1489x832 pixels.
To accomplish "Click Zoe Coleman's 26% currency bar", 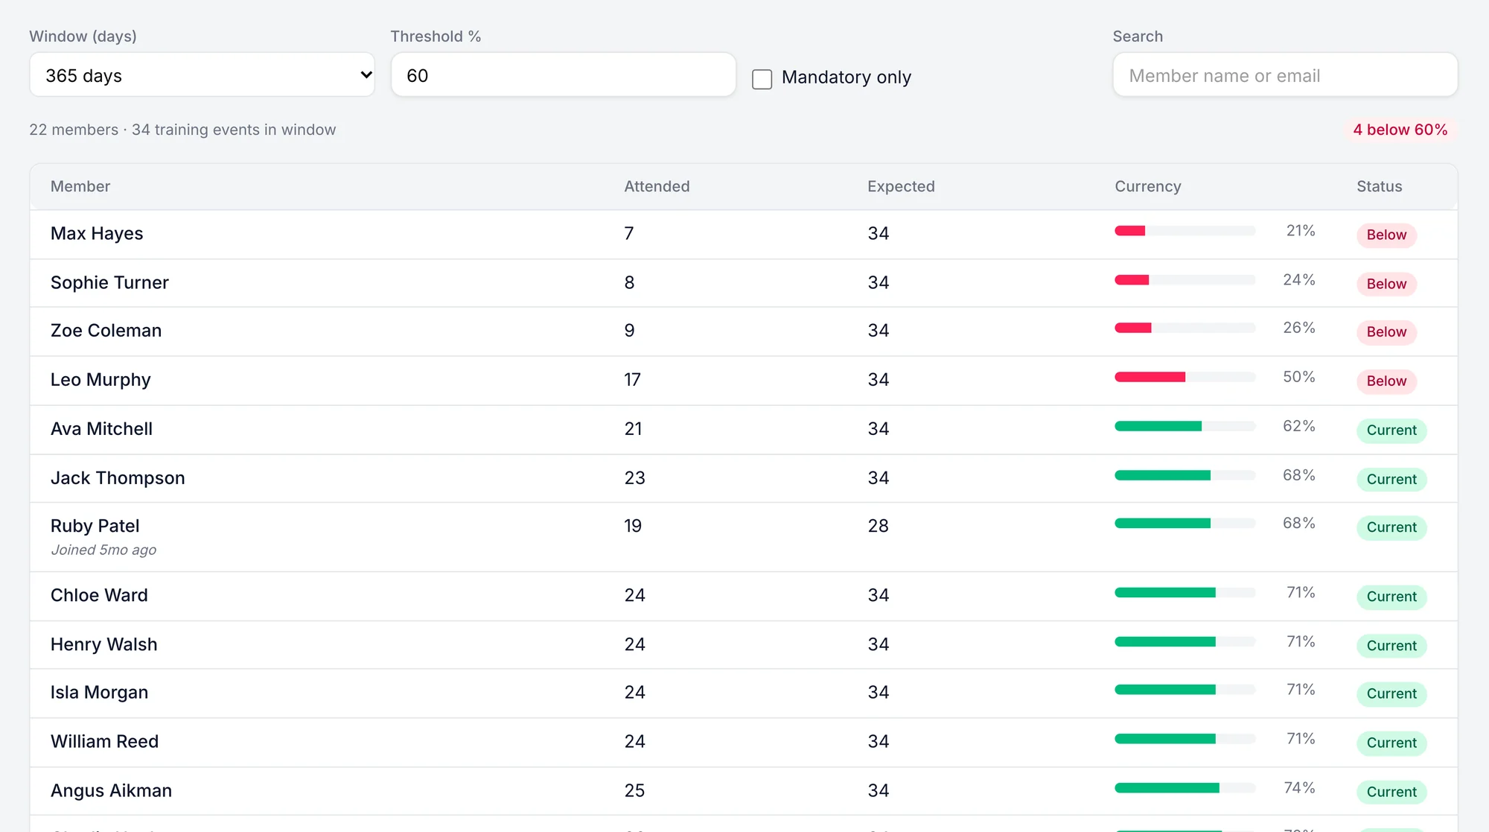I will (1185, 328).
